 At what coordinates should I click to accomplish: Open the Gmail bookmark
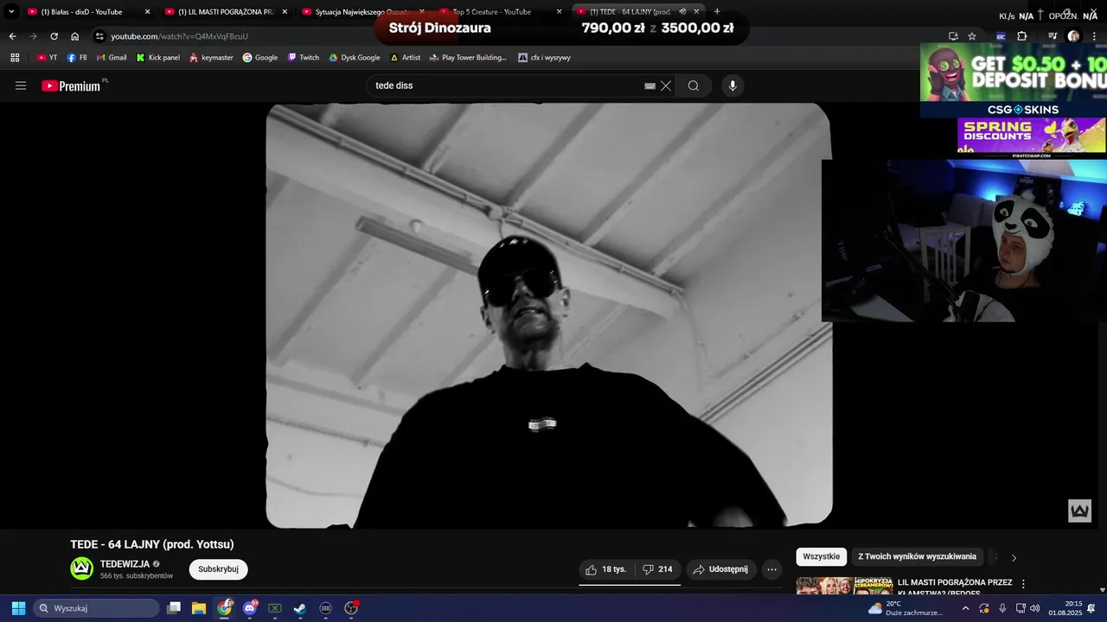[x=112, y=58]
